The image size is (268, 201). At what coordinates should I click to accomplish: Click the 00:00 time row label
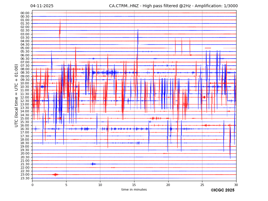pos(25,13)
